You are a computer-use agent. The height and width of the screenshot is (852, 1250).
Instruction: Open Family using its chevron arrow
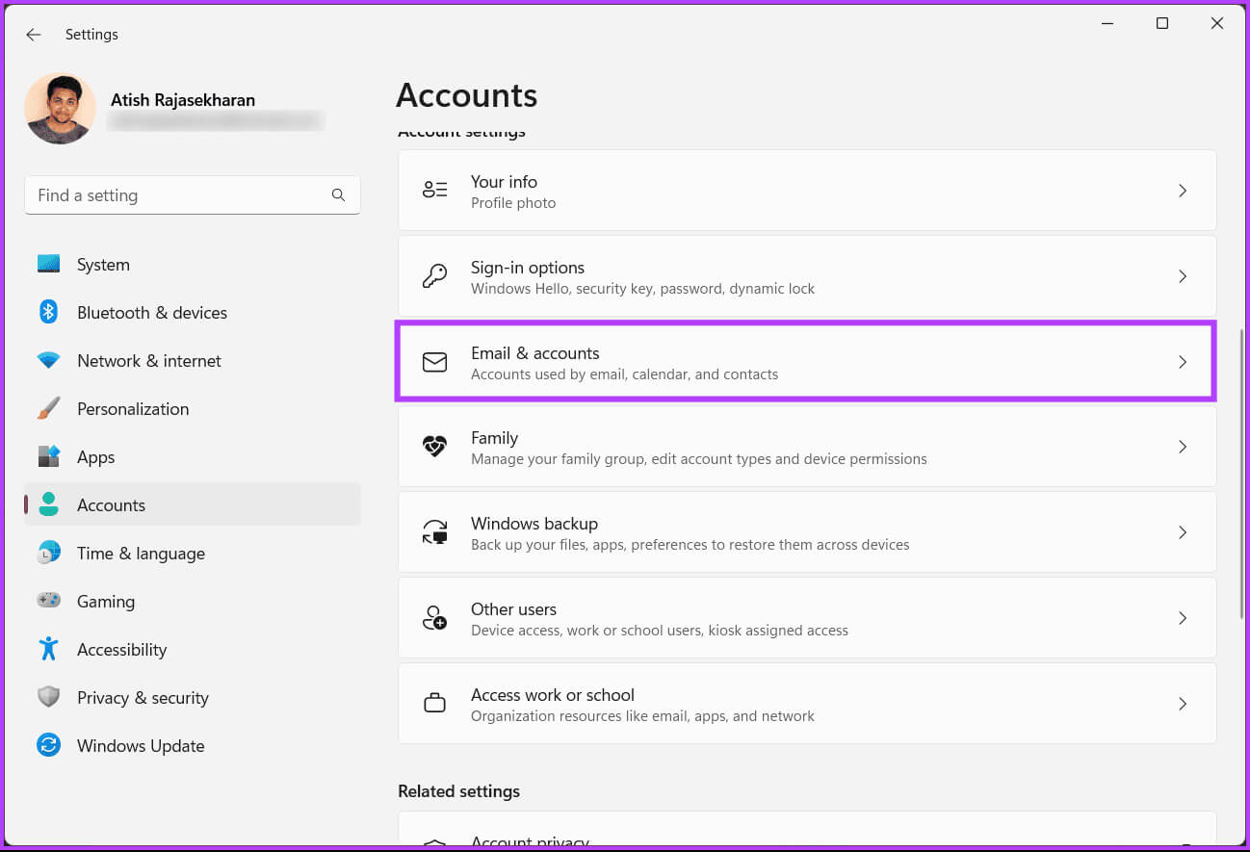coord(1183,447)
